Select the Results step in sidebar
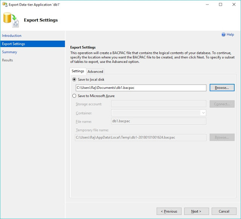241x219 pixels. [x=8, y=60]
